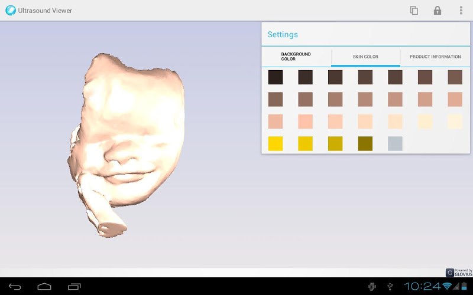Pick the darkest black-brown skin swatch
The image size is (473, 295).
(276, 77)
